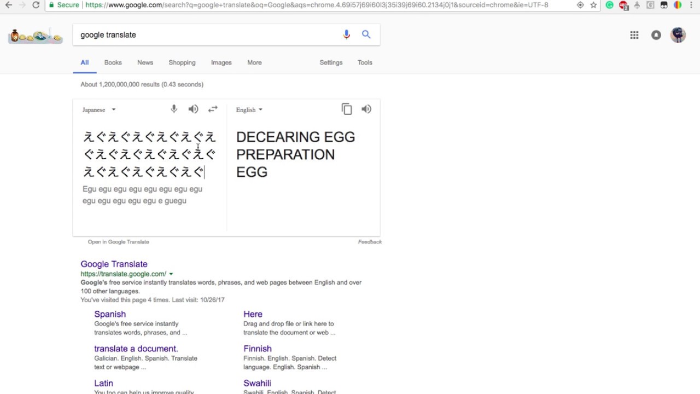Click the browser address bar URL
Image resolution: width=700 pixels, height=394 pixels.
[317, 5]
